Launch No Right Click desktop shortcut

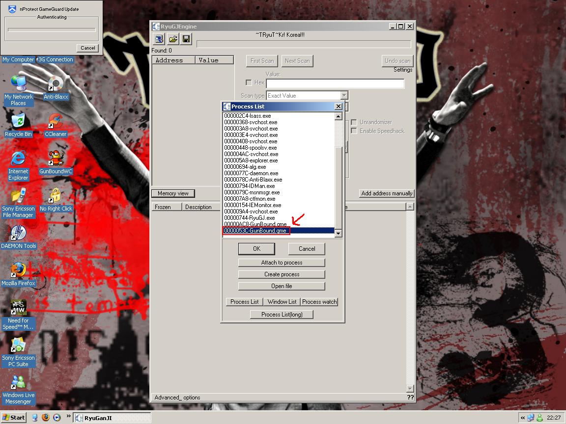pyautogui.click(x=56, y=199)
